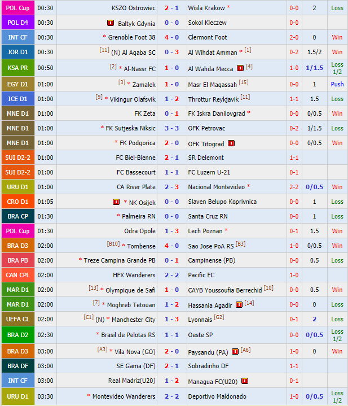Click the red card icon beside Al Wahda Mecca
The width and height of the screenshot is (348, 406).
(240, 68)
